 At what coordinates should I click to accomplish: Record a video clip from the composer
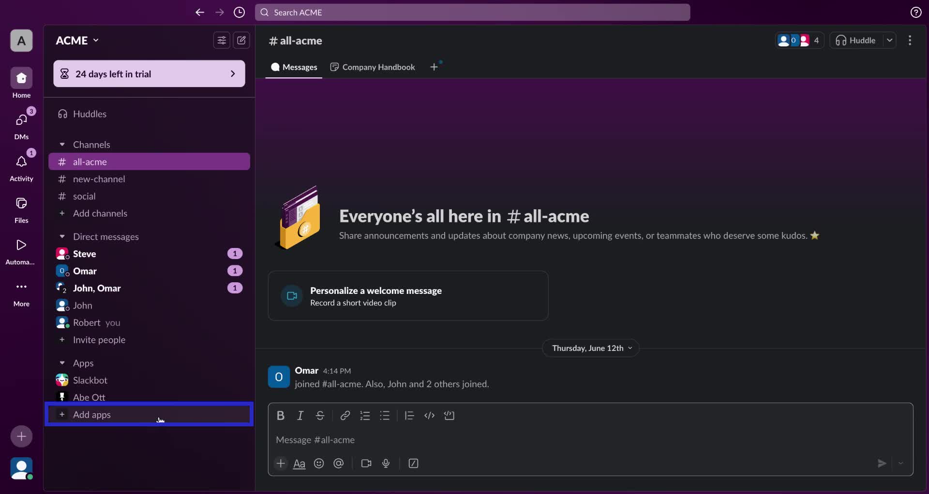click(x=366, y=464)
